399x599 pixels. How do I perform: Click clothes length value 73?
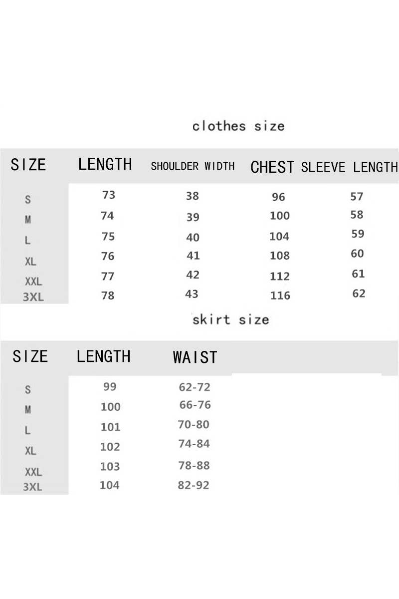(108, 195)
